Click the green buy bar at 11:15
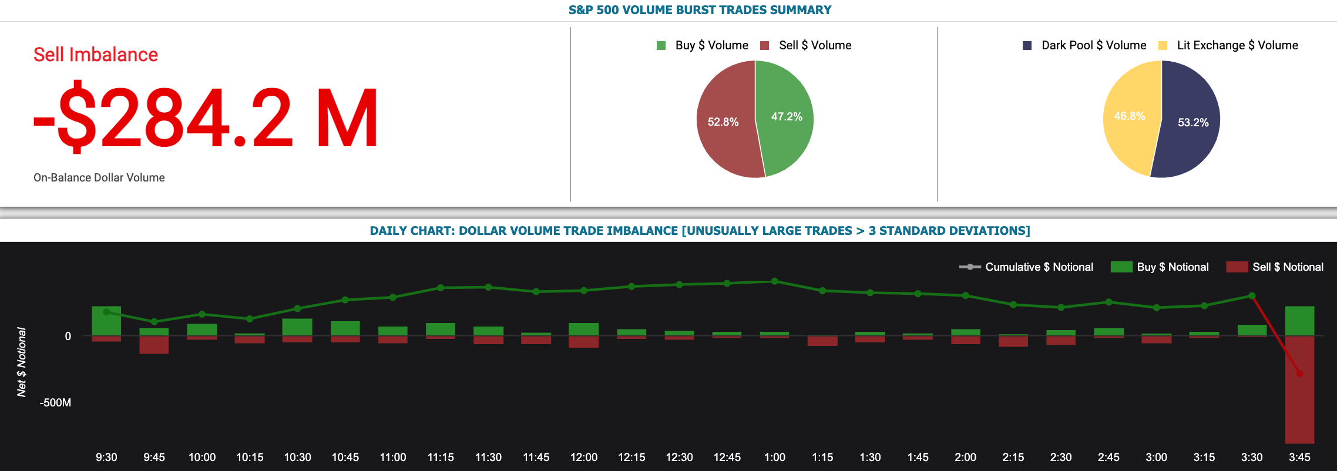Image resolution: width=1337 pixels, height=471 pixels. (441, 329)
